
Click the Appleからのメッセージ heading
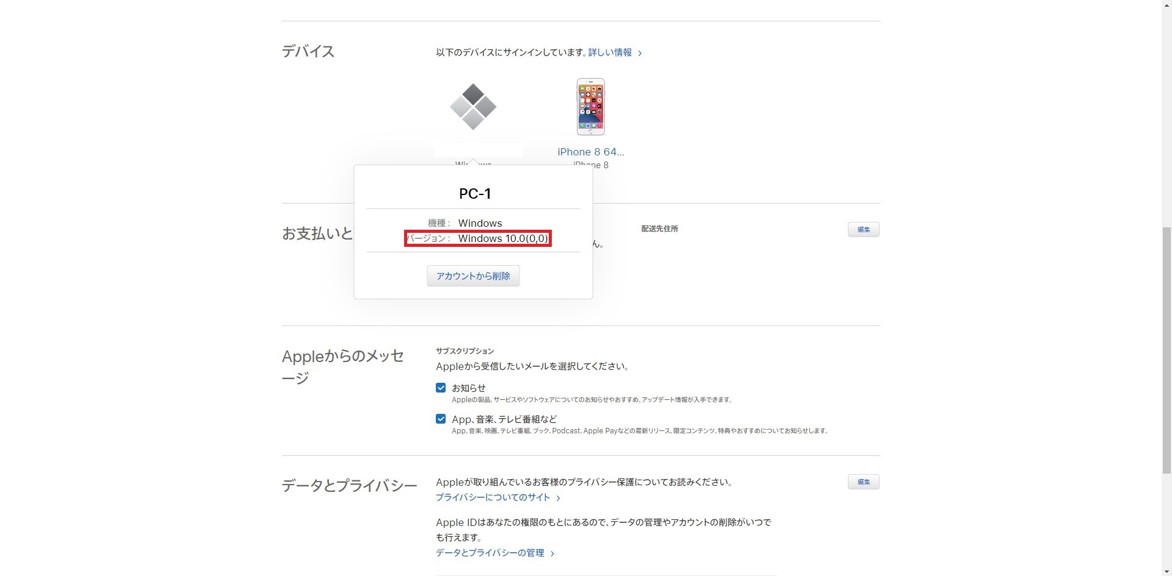point(343,367)
